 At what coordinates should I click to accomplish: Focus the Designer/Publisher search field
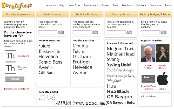coord(150,32)
